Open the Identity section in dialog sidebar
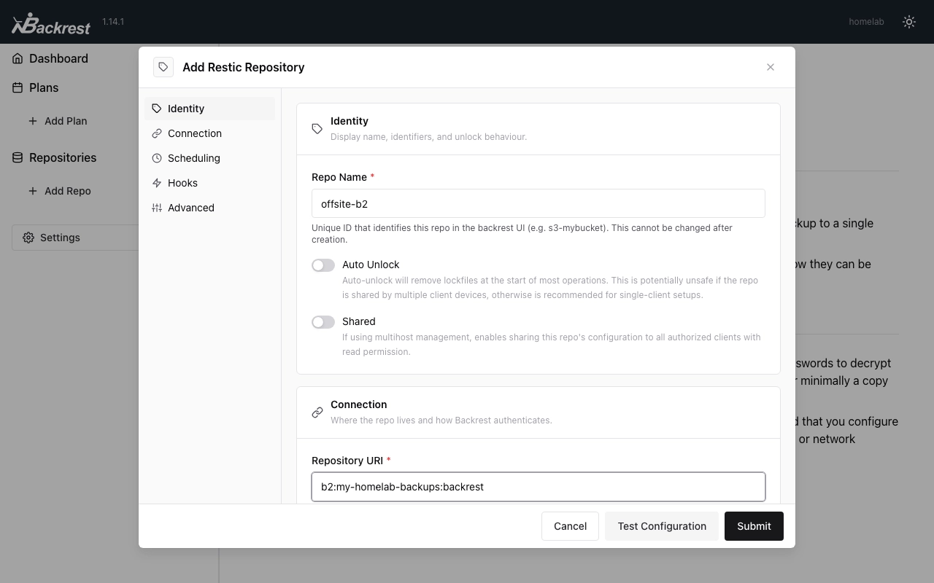This screenshot has width=934, height=583. click(210, 109)
